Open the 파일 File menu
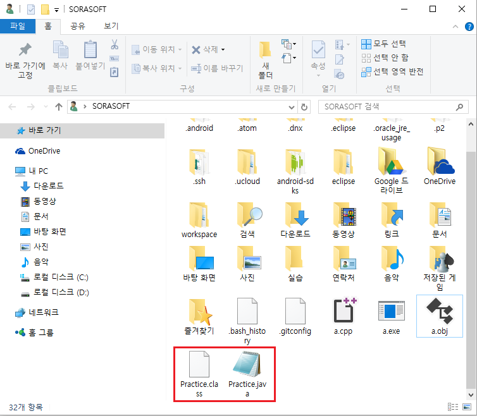 (x=18, y=26)
